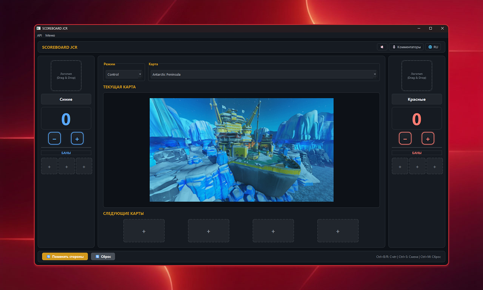Expand the Режим dropdown showing Control
Image resolution: width=483 pixels, height=290 pixels.
(x=124, y=74)
